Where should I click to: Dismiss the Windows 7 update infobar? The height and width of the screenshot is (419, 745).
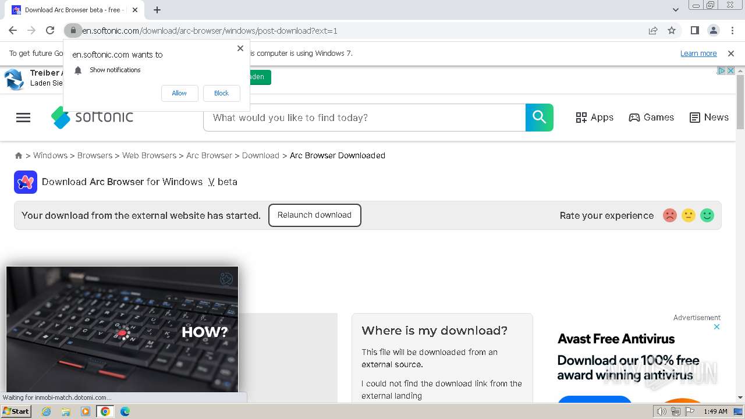pos(731,54)
